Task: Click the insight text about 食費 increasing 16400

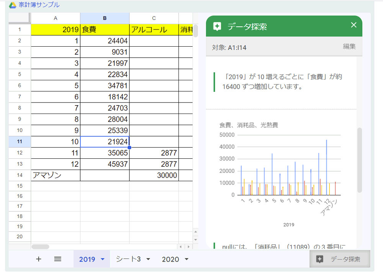Action: click(x=282, y=82)
